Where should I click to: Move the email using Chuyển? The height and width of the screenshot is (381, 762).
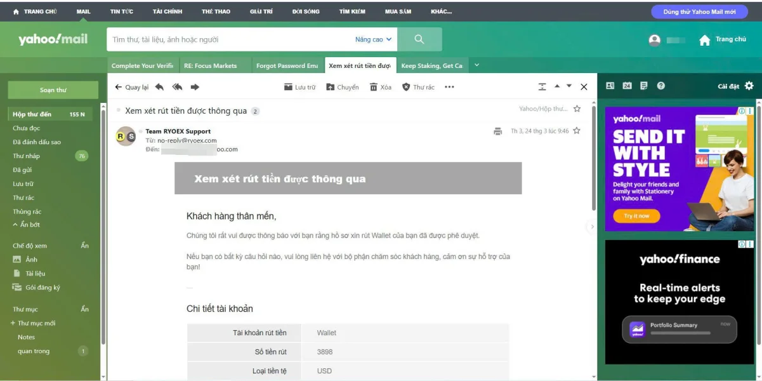[343, 87]
